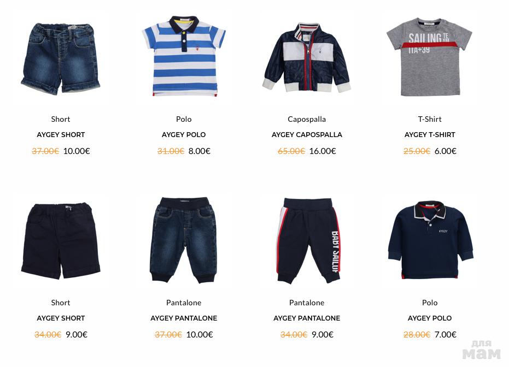
Task: Click the 6.00€ price under the T-shirt
Action: 446,151
